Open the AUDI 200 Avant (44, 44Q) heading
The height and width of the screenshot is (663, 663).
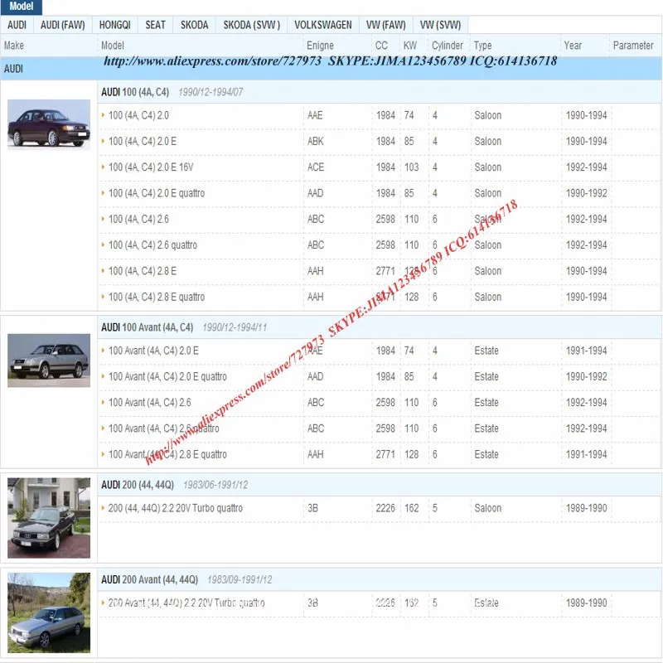pyautogui.click(x=149, y=579)
